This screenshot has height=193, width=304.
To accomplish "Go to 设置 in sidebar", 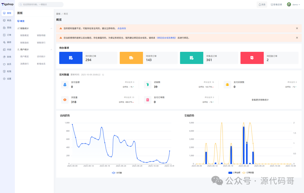I will (7, 79).
